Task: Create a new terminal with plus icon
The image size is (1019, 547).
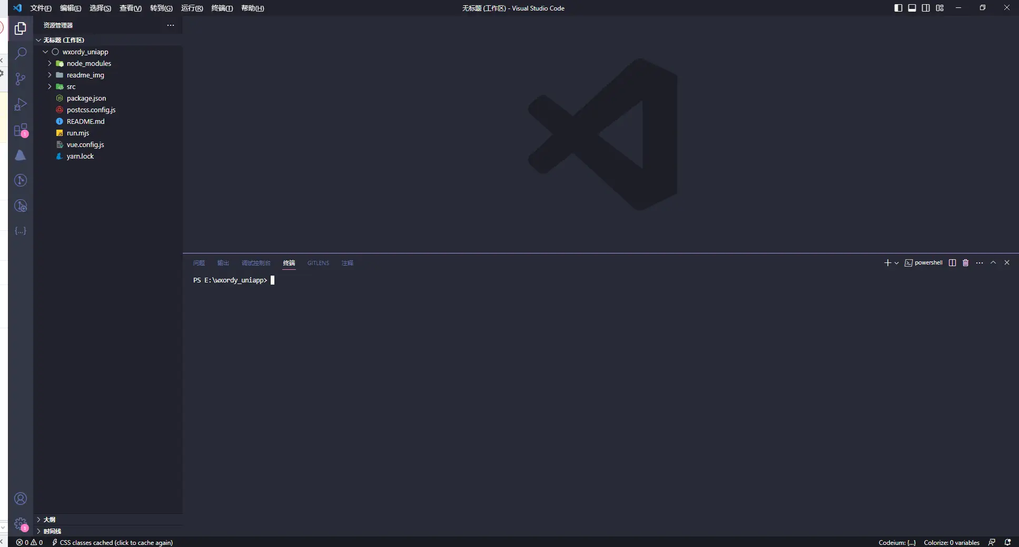Action: tap(887, 262)
